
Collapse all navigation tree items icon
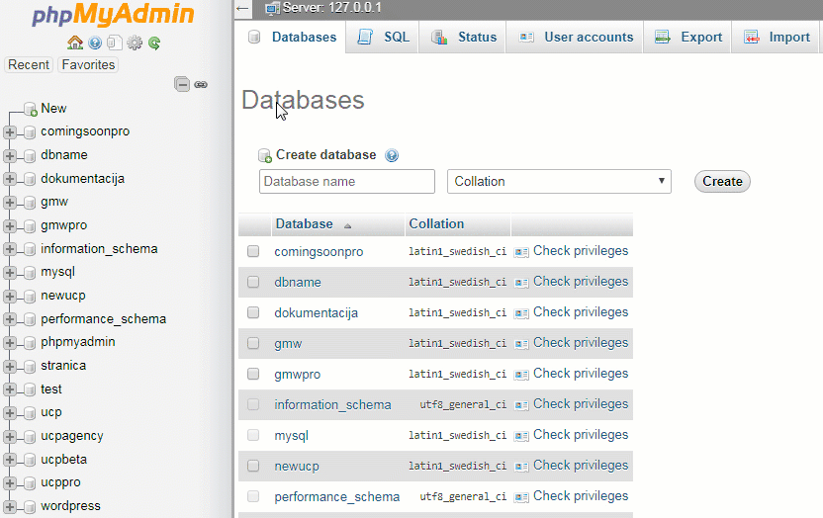182,85
